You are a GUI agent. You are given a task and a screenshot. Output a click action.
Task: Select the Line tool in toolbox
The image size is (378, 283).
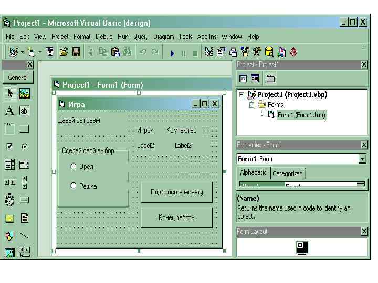point(24,236)
